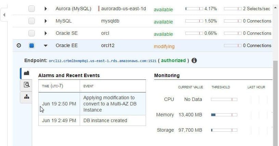Viewport: 279px width, 146px height.
Task: Open the details magnifier tab icon
Action: 27,85
